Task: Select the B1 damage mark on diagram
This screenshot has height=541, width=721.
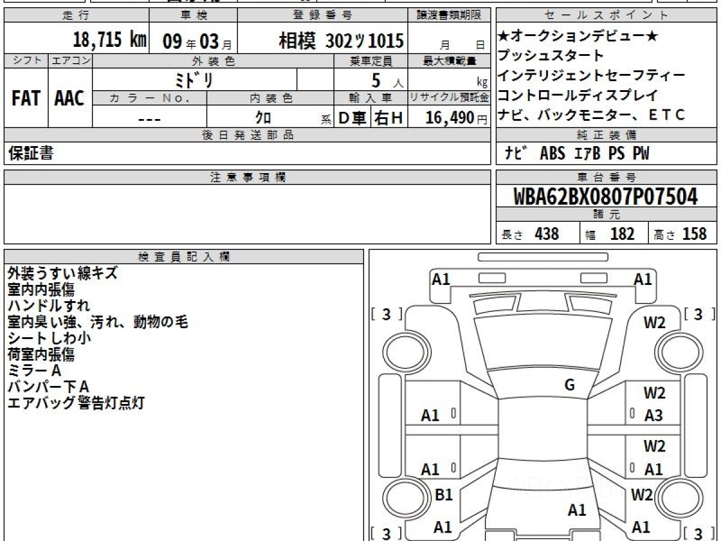Action: [443, 495]
